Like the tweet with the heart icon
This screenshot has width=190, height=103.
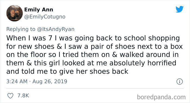[x=10, y=96]
